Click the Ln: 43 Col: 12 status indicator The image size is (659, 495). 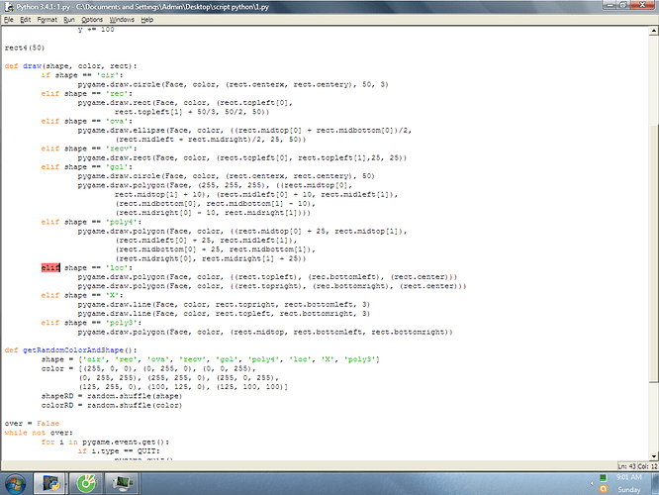pos(629,465)
